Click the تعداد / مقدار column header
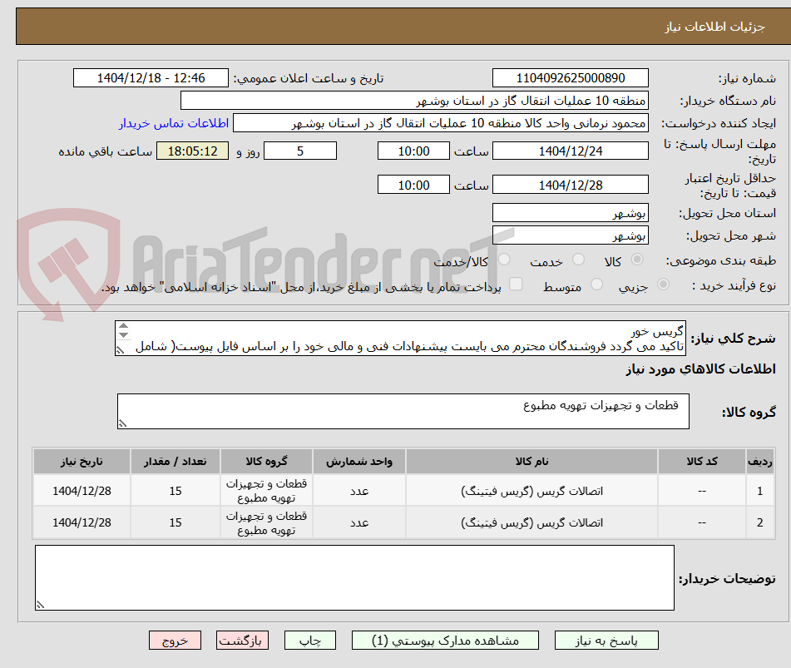The width and height of the screenshot is (791, 668). (175, 461)
